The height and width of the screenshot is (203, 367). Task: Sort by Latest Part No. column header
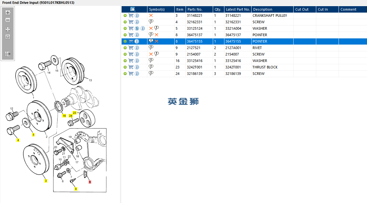pos(238,9)
